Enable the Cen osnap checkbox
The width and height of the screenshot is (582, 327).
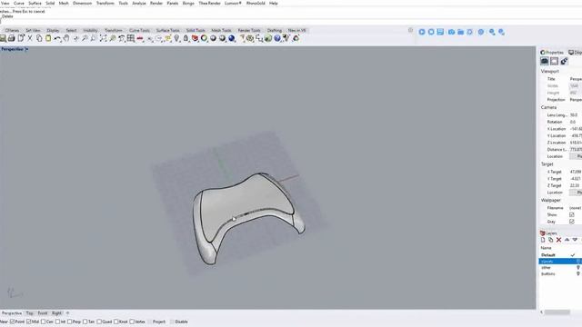[x=43, y=322]
